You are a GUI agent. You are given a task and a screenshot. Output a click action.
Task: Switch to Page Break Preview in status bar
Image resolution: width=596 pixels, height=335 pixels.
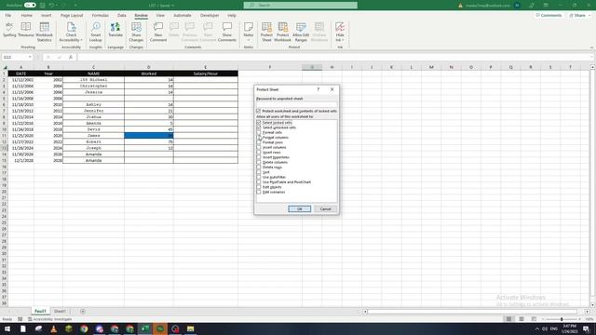[x=534, y=319]
